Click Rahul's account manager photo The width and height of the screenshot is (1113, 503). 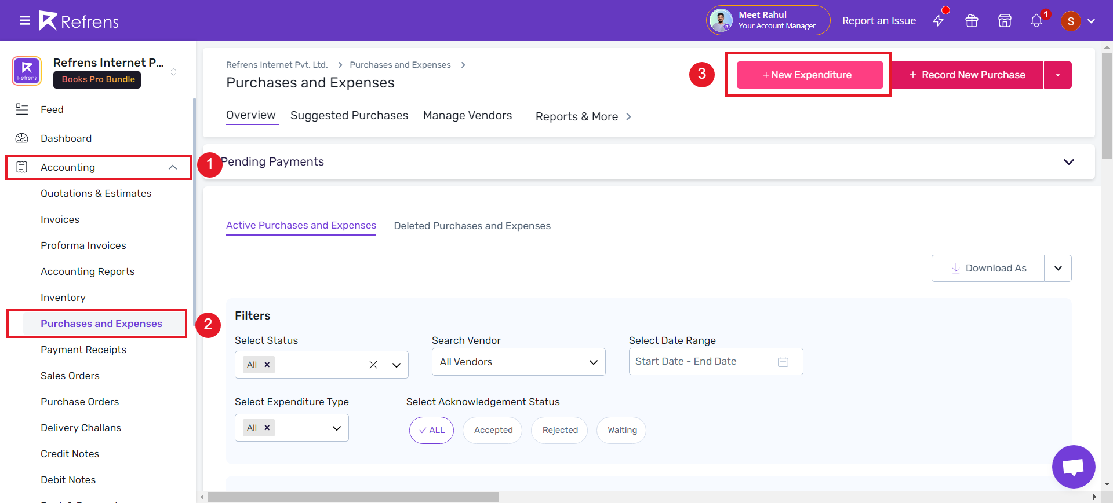[x=721, y=21]
